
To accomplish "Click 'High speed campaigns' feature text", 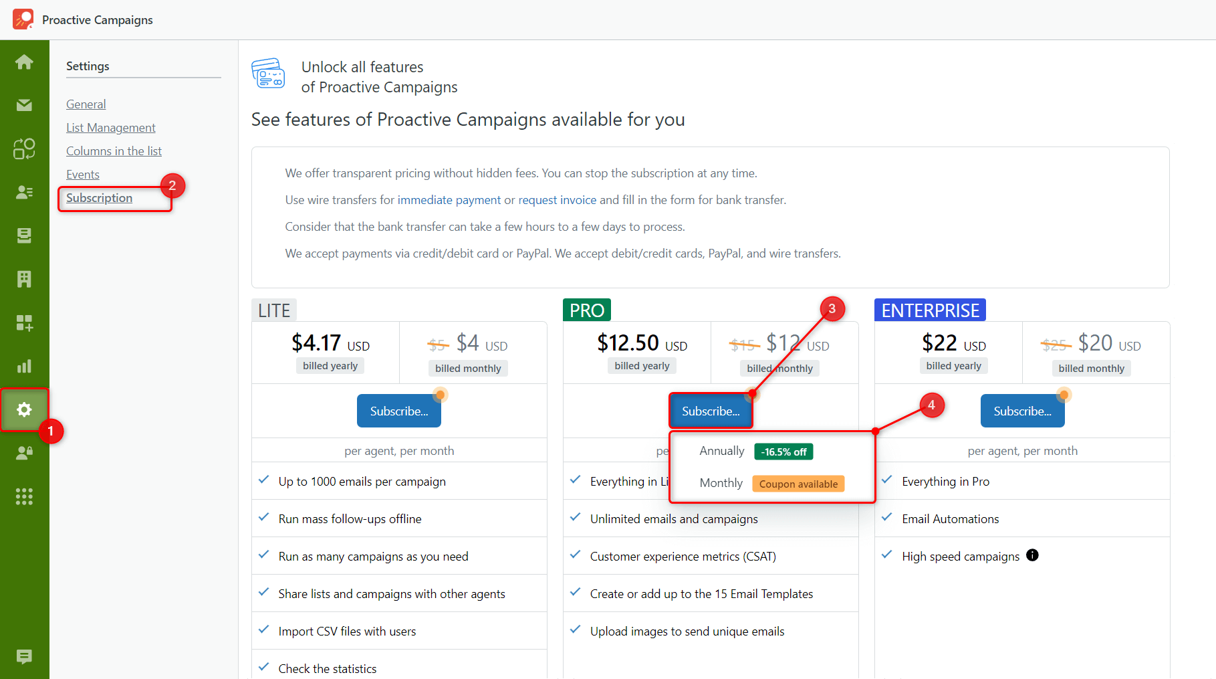I will click(961, 557).
